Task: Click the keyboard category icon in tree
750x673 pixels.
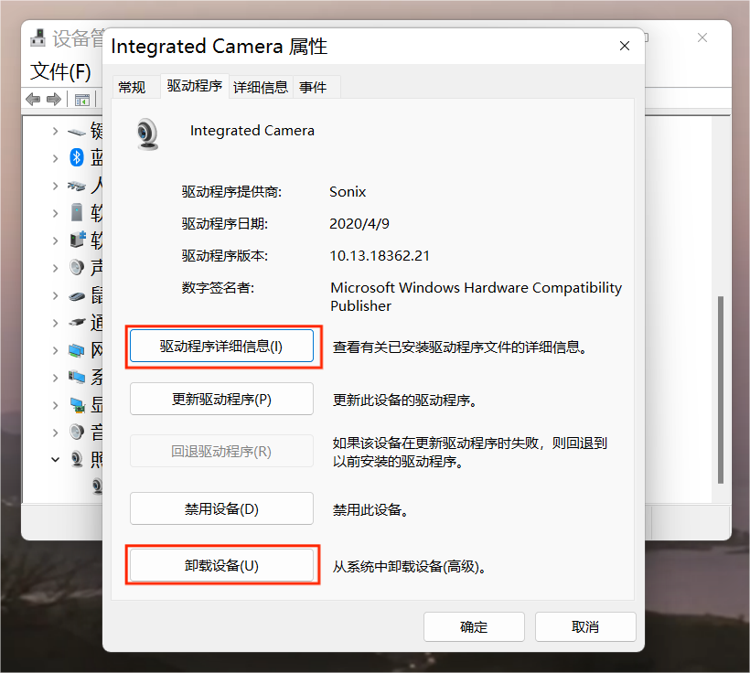Action: click(78, 131)
